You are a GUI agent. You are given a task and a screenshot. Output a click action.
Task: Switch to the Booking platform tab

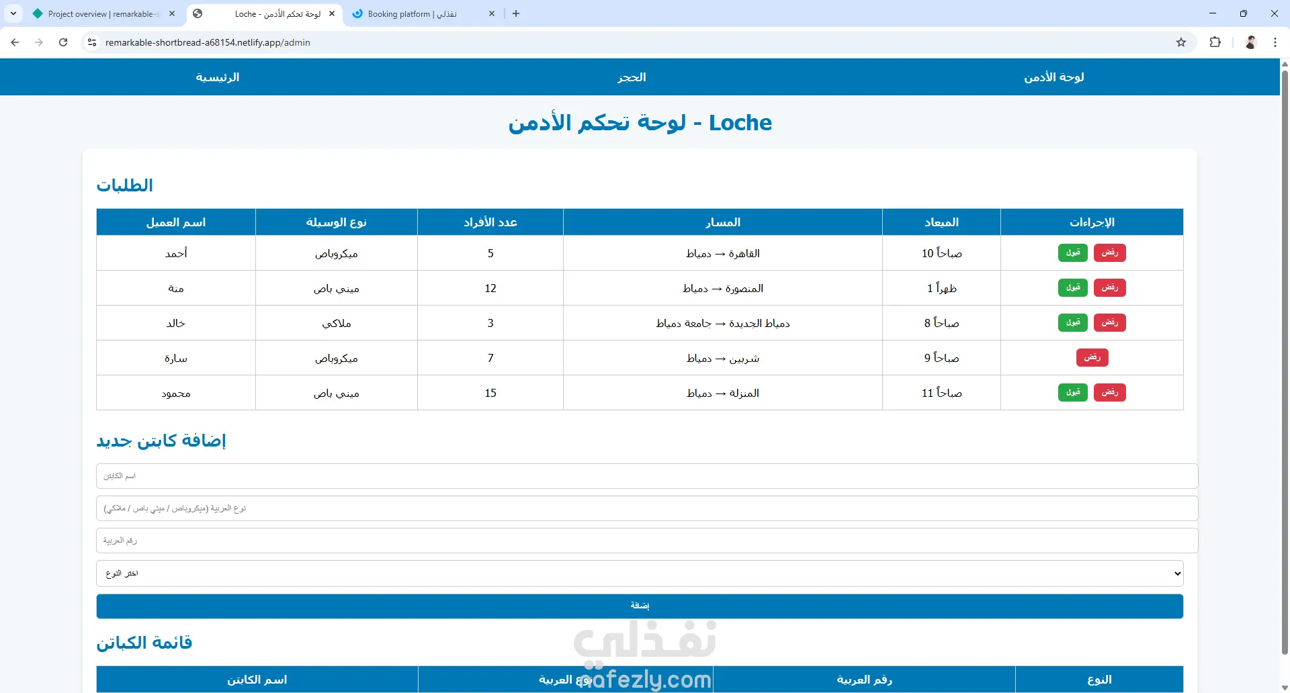pyautogui.click(x=423, y=13)
